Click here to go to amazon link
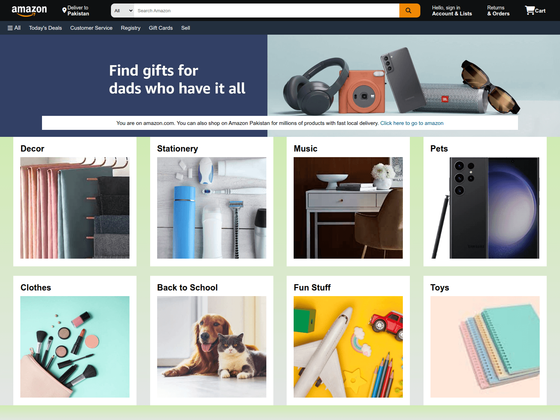This screenshot has height=420, width=560. 412,123
